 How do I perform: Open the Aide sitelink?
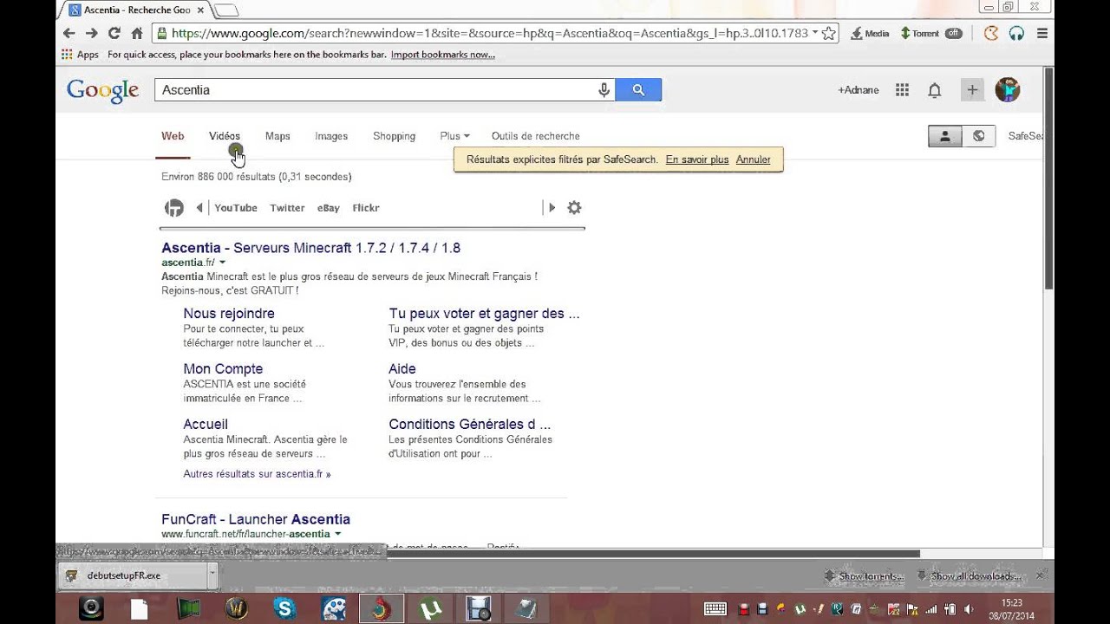click(x=402, y=369)
